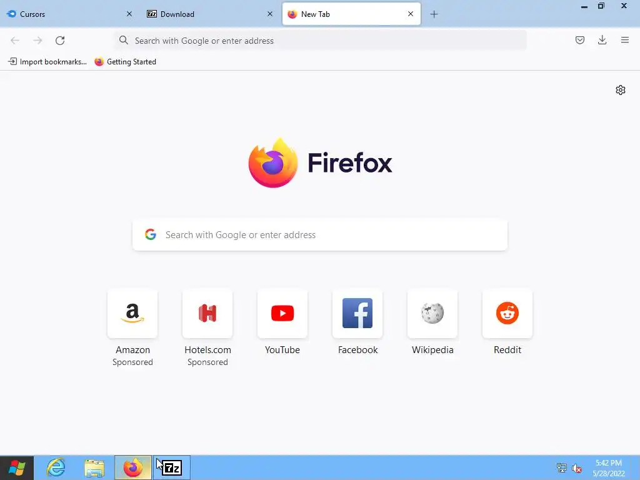Switch to the Cursors tab
640x480 pixels.
(x=69, y=14)
